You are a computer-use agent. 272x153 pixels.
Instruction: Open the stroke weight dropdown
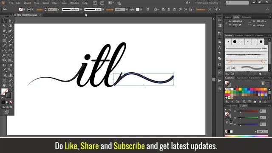(x=58, y=9)
